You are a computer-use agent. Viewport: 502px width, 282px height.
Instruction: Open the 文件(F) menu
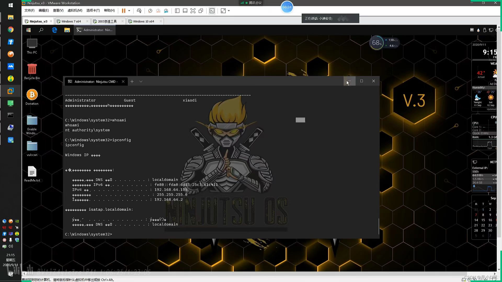click(x=29, y=10)
